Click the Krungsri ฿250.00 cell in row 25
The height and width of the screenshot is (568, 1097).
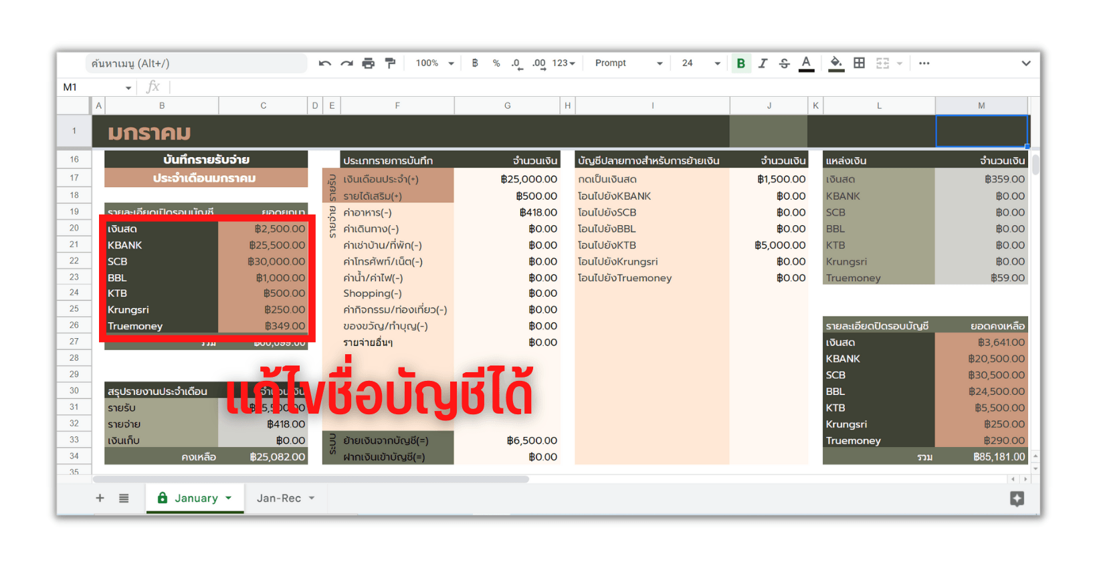pyautogui.click(x=263, y=310)
